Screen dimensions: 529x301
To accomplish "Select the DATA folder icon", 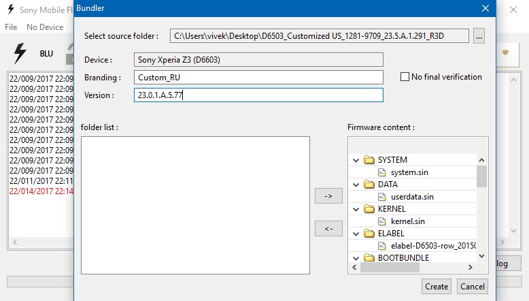I will pyautogui.click(x=369, y=185).
